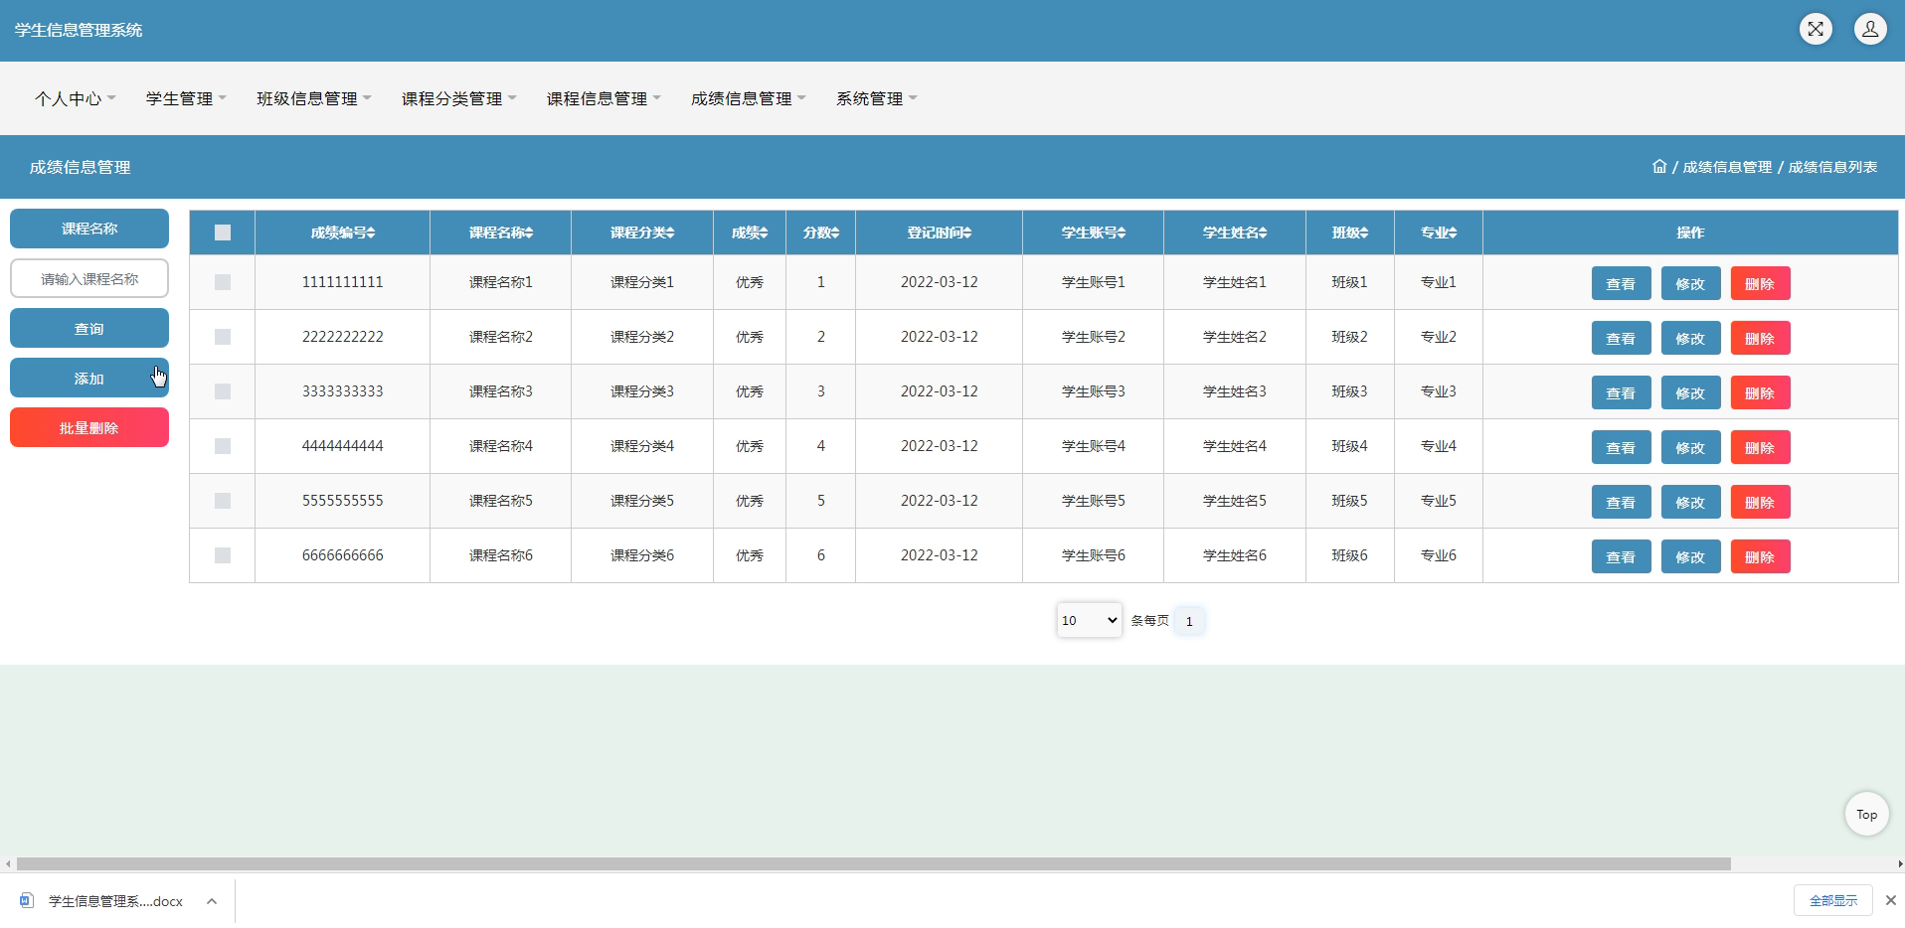
Task: Close the download bar
Action: click(x=1891, y=900)
